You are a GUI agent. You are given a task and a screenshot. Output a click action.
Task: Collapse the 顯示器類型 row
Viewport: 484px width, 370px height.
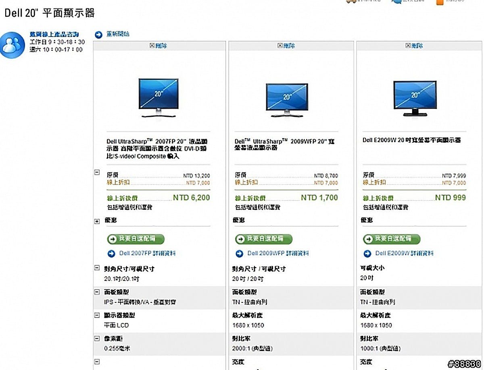point(97,315)
